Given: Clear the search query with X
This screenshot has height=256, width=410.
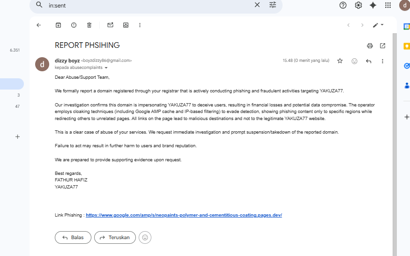Looking at the screenshot, I should click(257, 5).
